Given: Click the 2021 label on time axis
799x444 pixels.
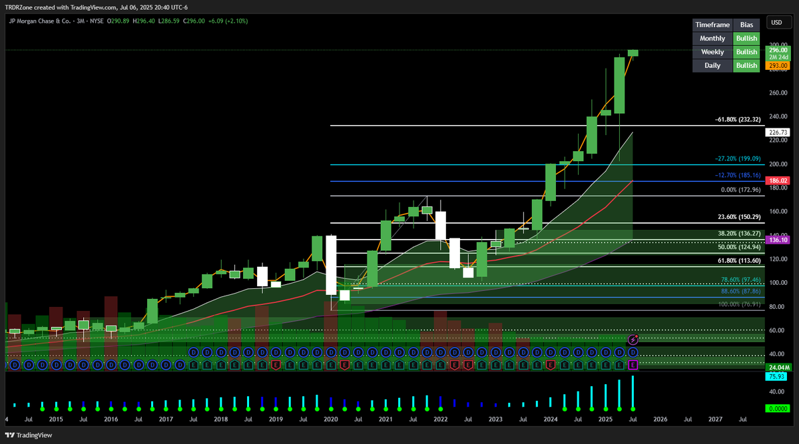Looking at the screenshot, I should (x=386, y=420).
